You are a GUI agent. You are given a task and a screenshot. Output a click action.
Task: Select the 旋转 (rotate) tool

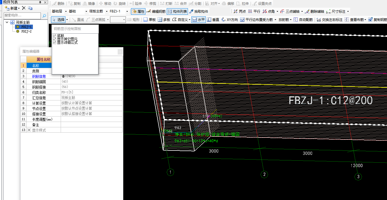click(x=120, y=4)
